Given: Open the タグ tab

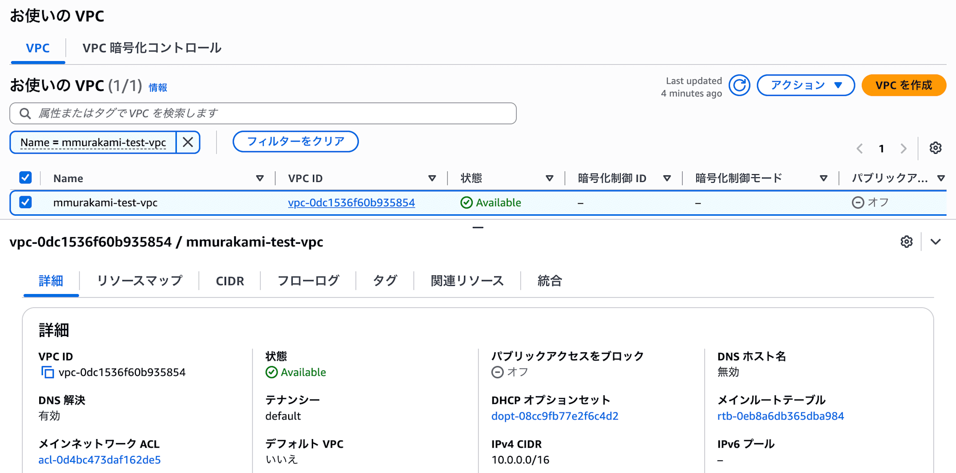Looking at the screenshot, I should (x=385, y=281).
